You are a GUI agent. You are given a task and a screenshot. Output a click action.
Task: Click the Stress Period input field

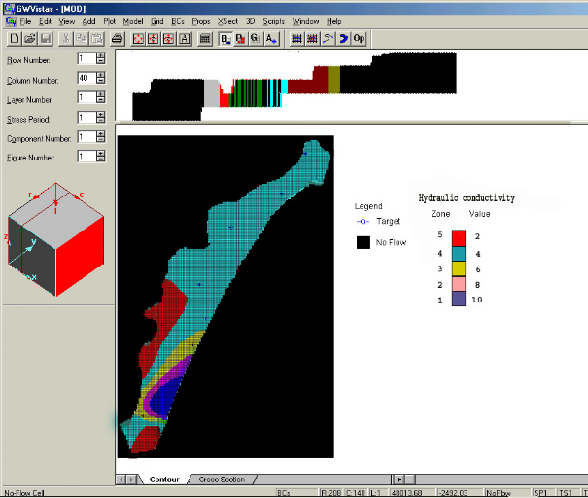pyautogui.click(x=85, y=118)
